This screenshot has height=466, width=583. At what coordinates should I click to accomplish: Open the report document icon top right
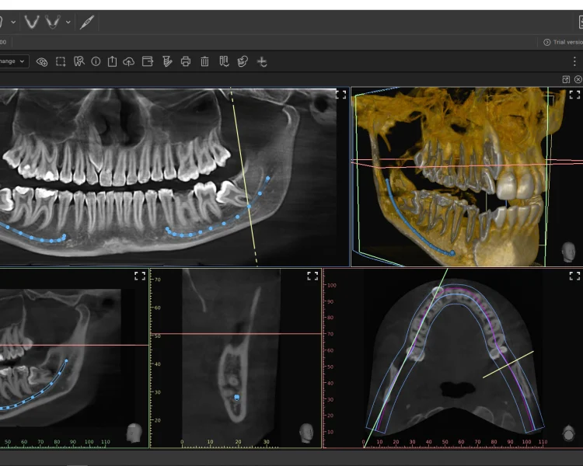point(580,22)
